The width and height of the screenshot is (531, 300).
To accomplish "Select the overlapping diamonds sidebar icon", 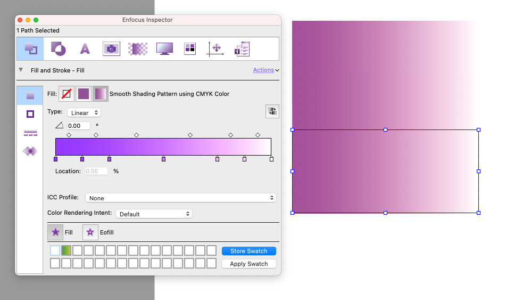I will point(30,151).
